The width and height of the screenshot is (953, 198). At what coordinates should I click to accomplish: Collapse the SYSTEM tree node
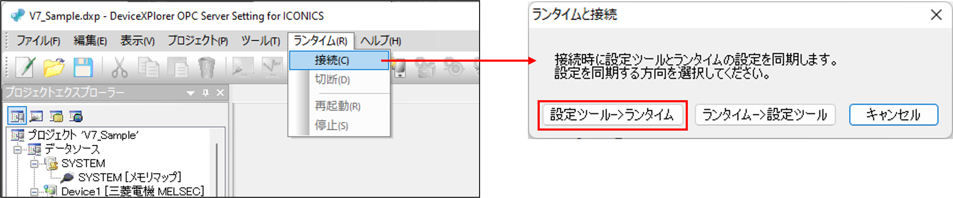pyautogui.click(x=34, y=164)
